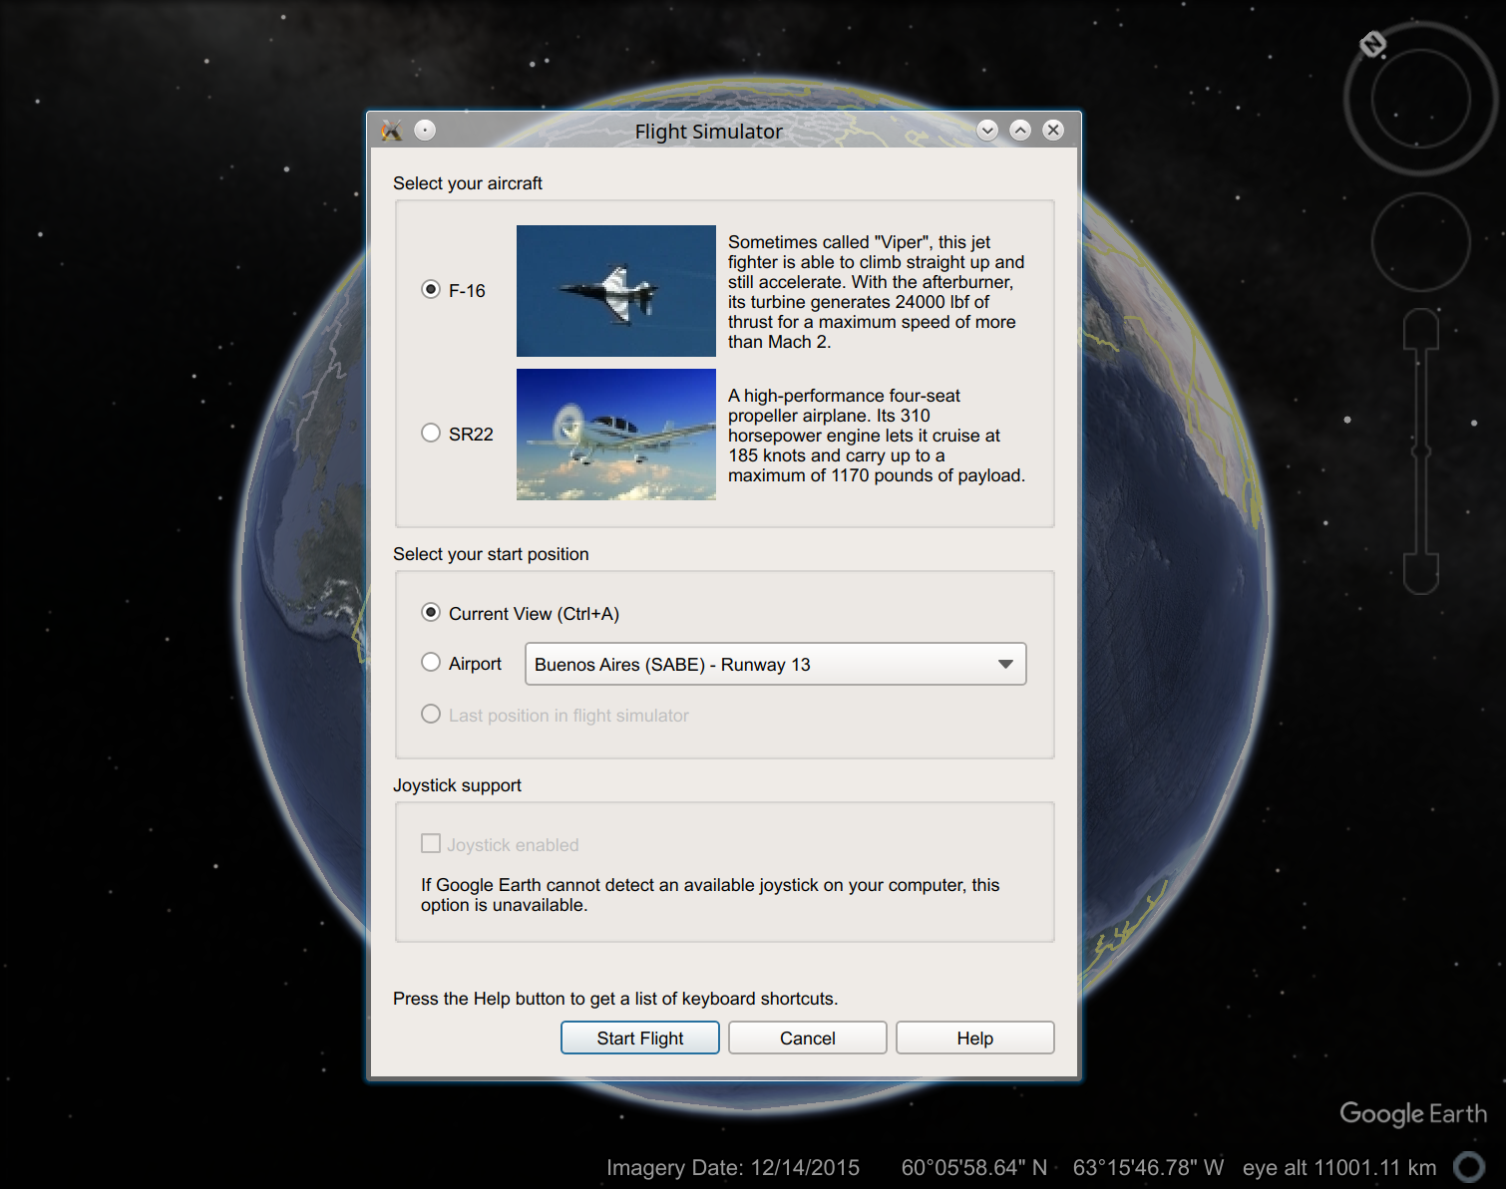Click the 'Press the Help button' hint text

pyautogui.click(x=615, y=999)
